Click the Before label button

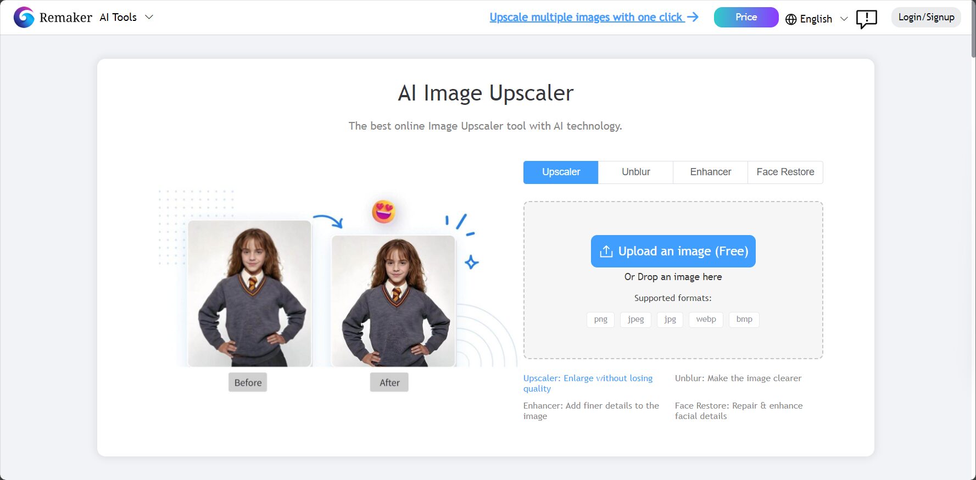pos(248,382)
